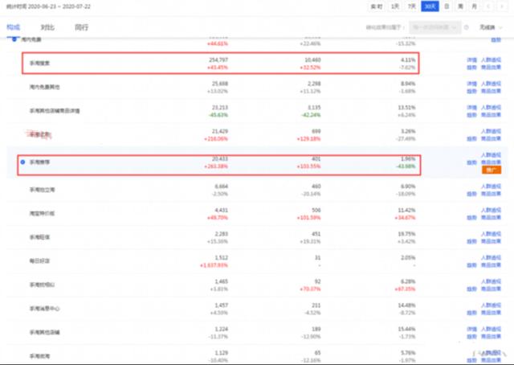Click the 淘内免费其他 source name
The image size is (514, 365).
pyautogui.click(x=45, y=87)
